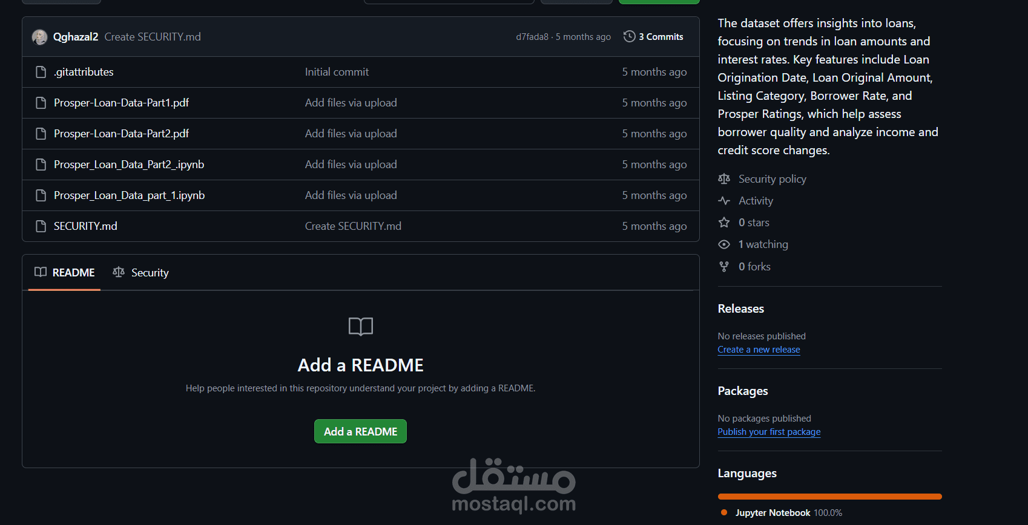Image resolution: width=1028 pixels, height=525 pixels.
Task: Open Create SECURITY.md commit in SECURITY.md row
Action: click(353, 226)
